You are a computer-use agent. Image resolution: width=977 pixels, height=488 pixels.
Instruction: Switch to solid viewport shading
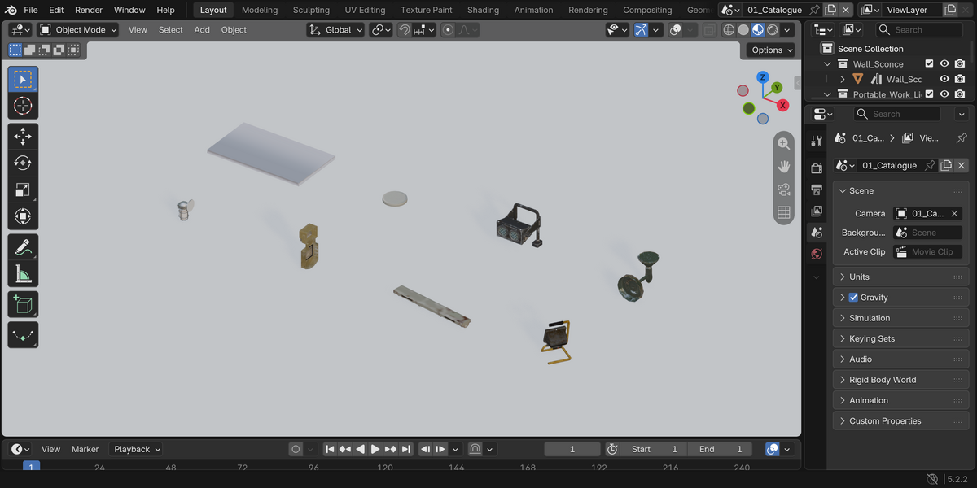pos(743,30)
